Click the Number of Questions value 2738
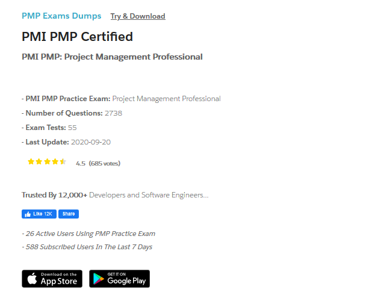 click(114, 113)
